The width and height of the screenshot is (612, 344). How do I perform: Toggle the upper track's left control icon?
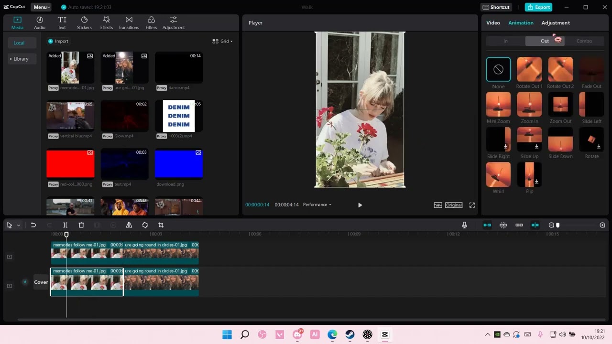tap(9, 257)
